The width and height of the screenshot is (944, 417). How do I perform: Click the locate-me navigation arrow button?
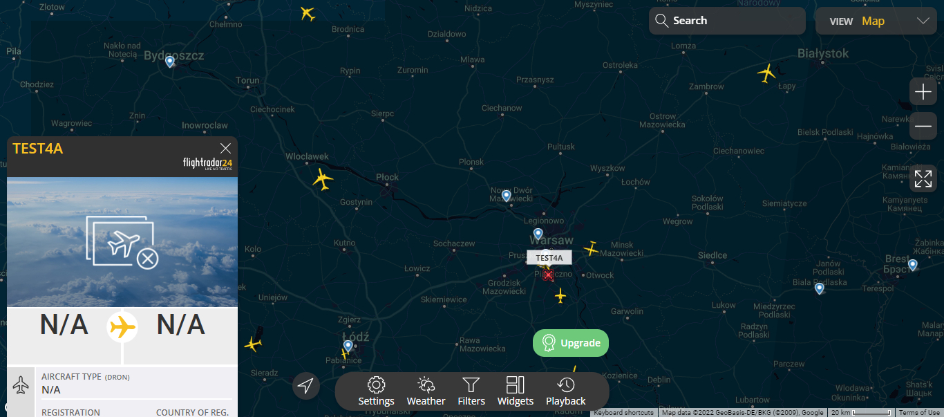306,385
